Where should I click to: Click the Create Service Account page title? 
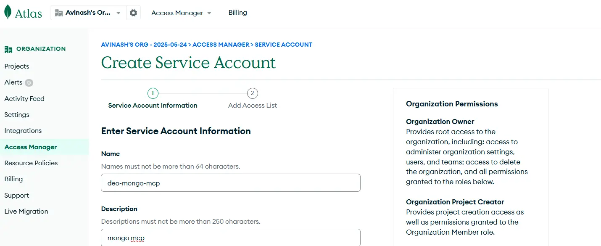(x=189, y=63)
